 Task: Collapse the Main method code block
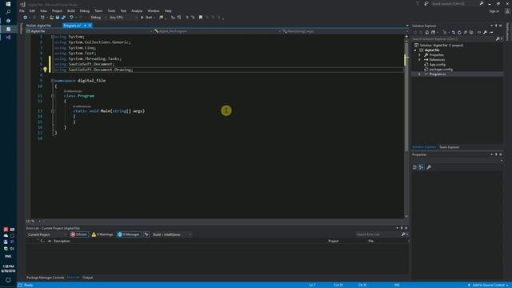pyautogui.click(x=53, y=111)
